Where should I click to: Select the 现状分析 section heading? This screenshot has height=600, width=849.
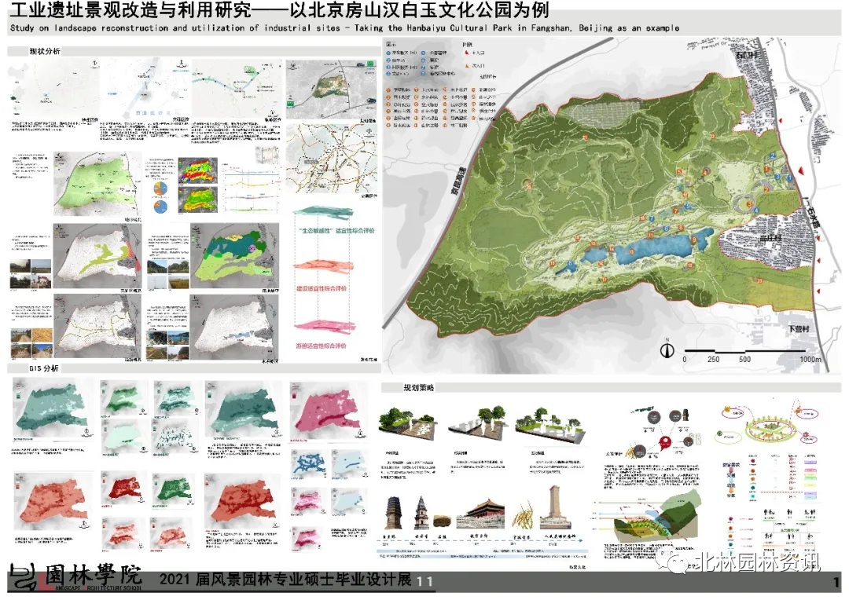point(44,51)
